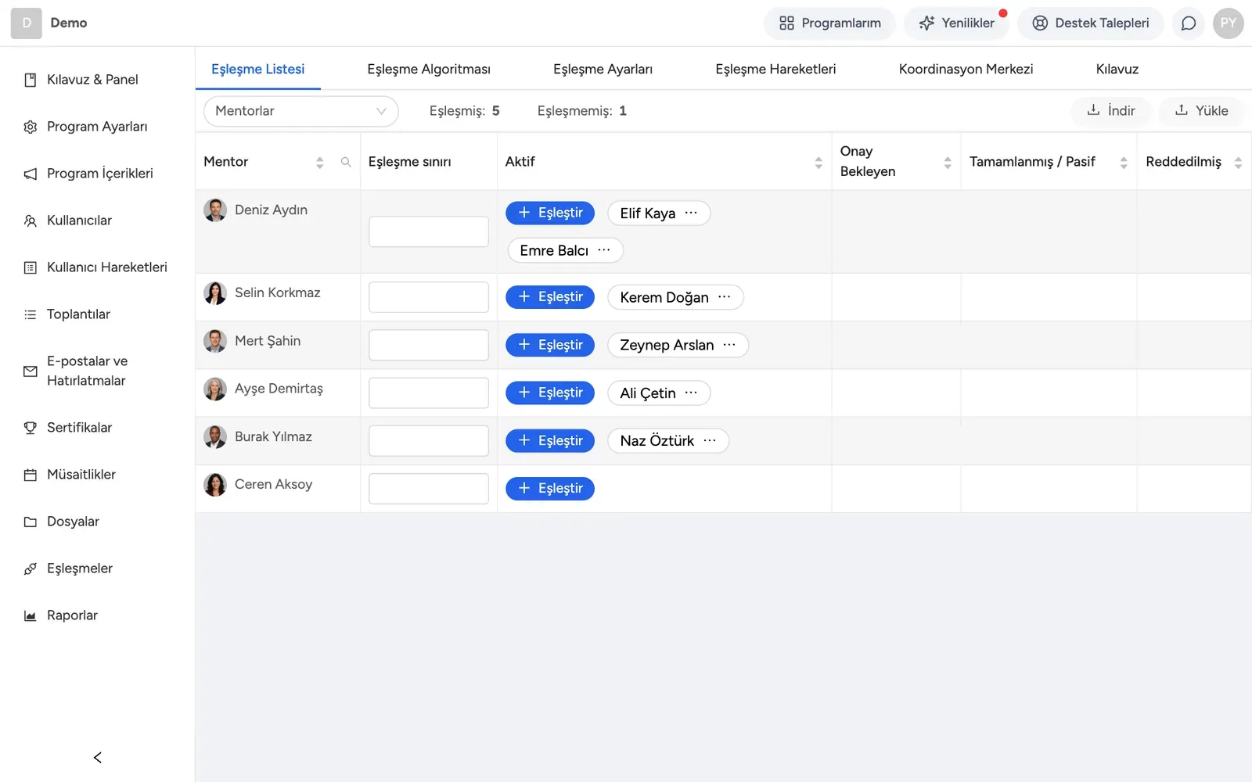Click matching limit field for Burak Yılmaz
The width and height of the screenshot is (1252, 782).
click(x=429, y=441)
